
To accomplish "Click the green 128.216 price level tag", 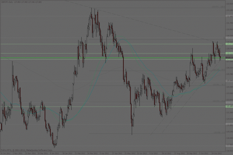I will click(229, 53).
